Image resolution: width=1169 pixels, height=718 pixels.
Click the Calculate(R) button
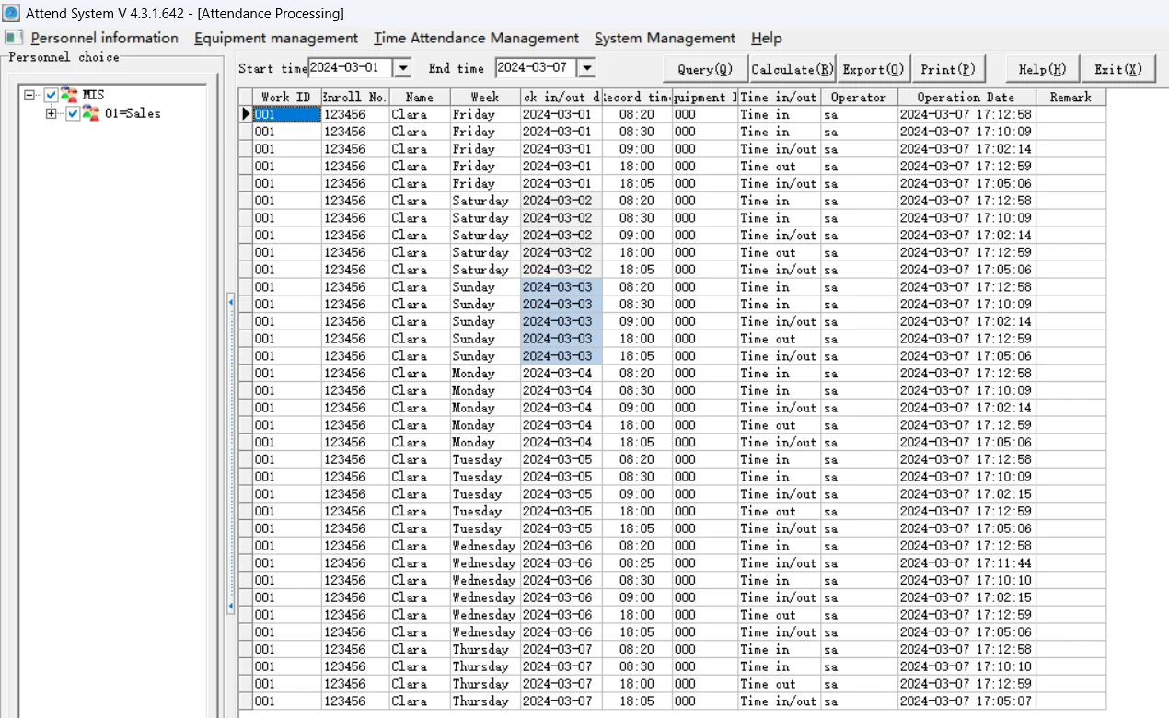pyautogui.click(x=792, y=69)
